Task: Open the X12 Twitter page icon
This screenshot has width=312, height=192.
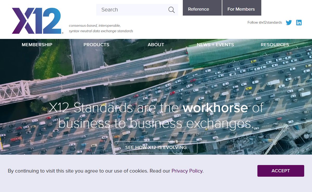Action: (289, 23)
